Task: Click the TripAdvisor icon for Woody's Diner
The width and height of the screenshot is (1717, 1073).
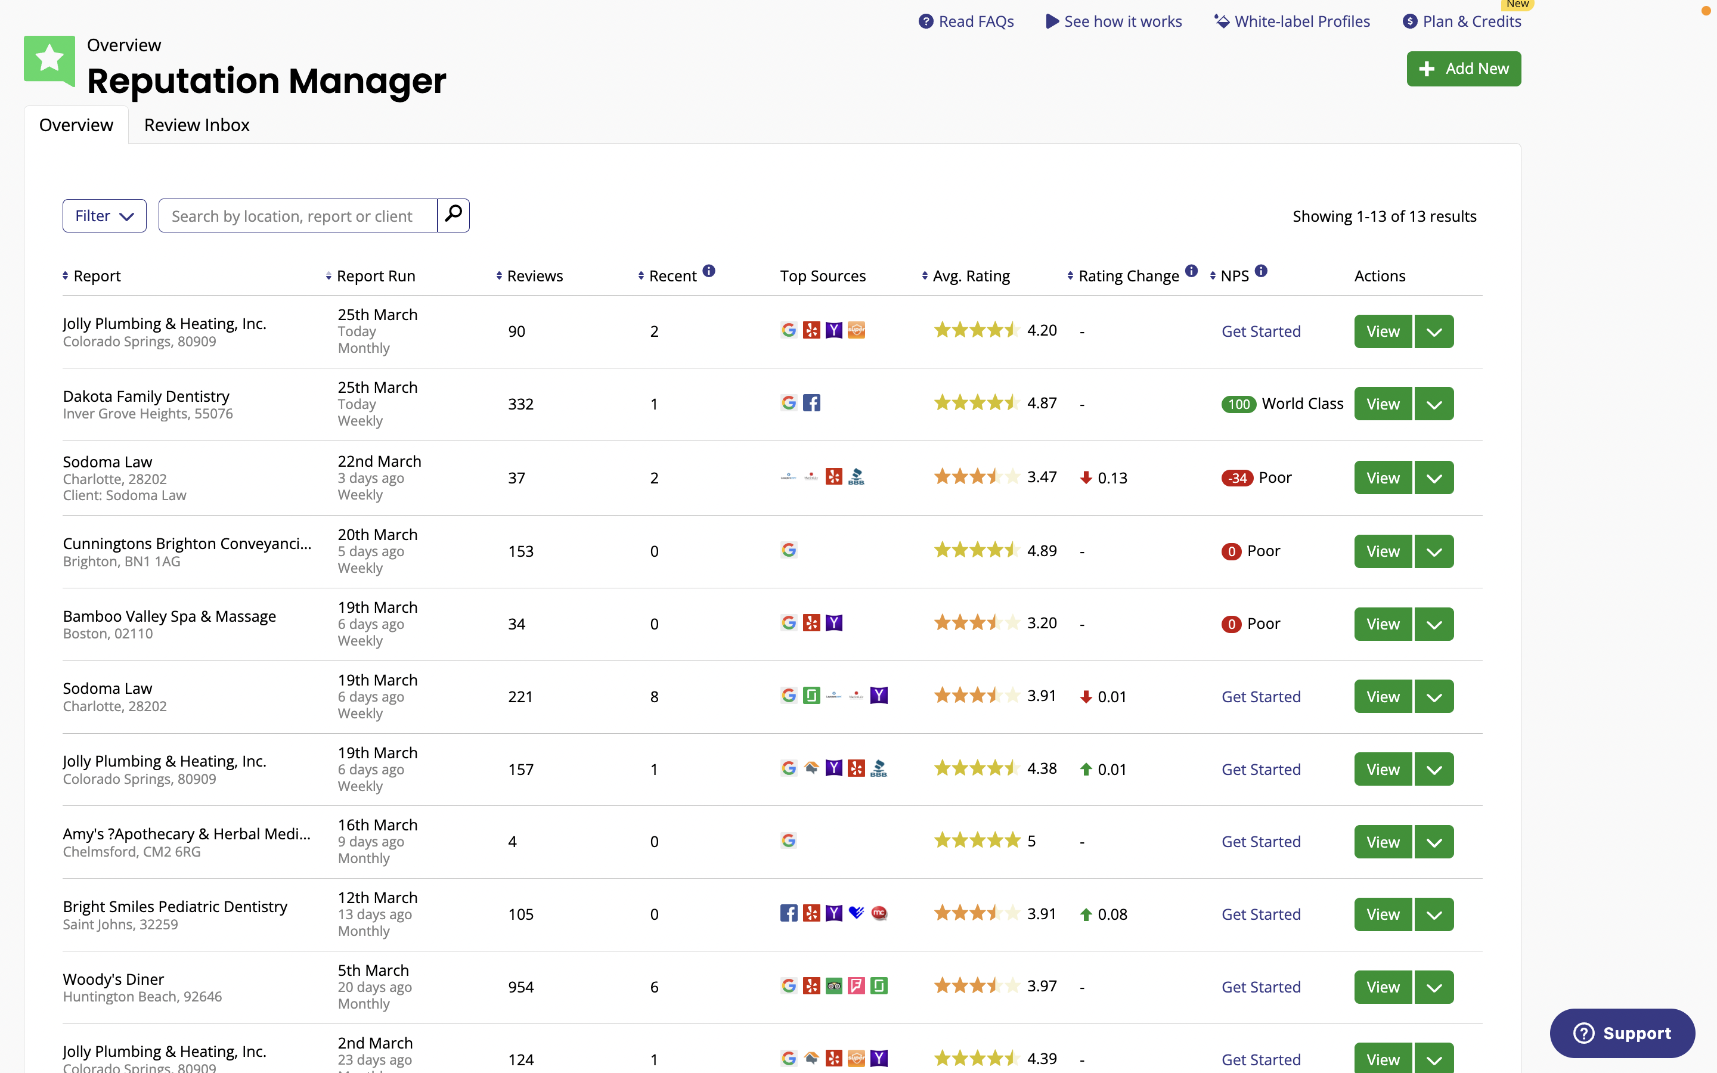Action: click(833, 986)
